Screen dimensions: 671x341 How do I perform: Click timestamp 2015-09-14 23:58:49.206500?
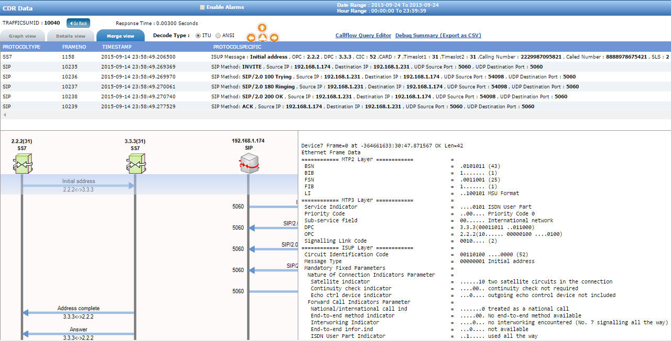pos(138,56)
